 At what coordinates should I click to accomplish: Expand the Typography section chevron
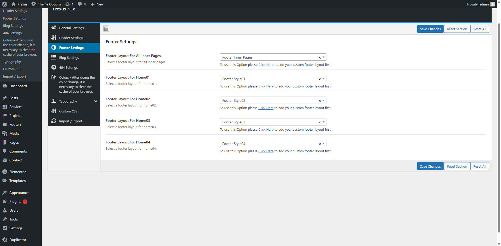96,101
